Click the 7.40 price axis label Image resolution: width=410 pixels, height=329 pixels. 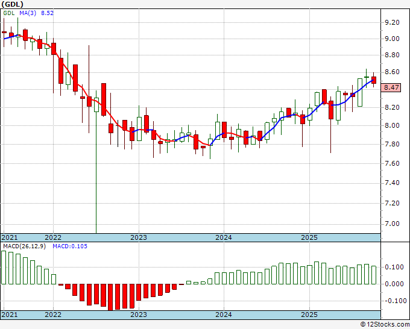392,183
